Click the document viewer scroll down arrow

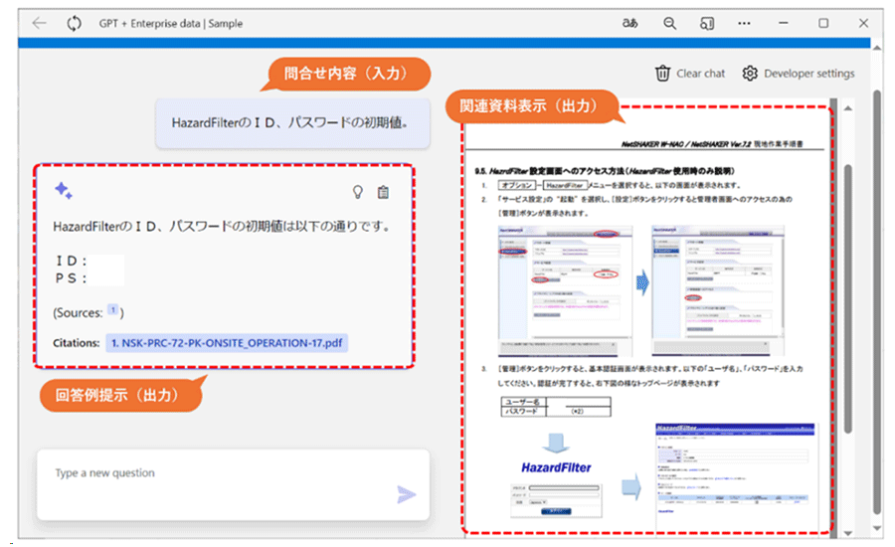(848, 533)
